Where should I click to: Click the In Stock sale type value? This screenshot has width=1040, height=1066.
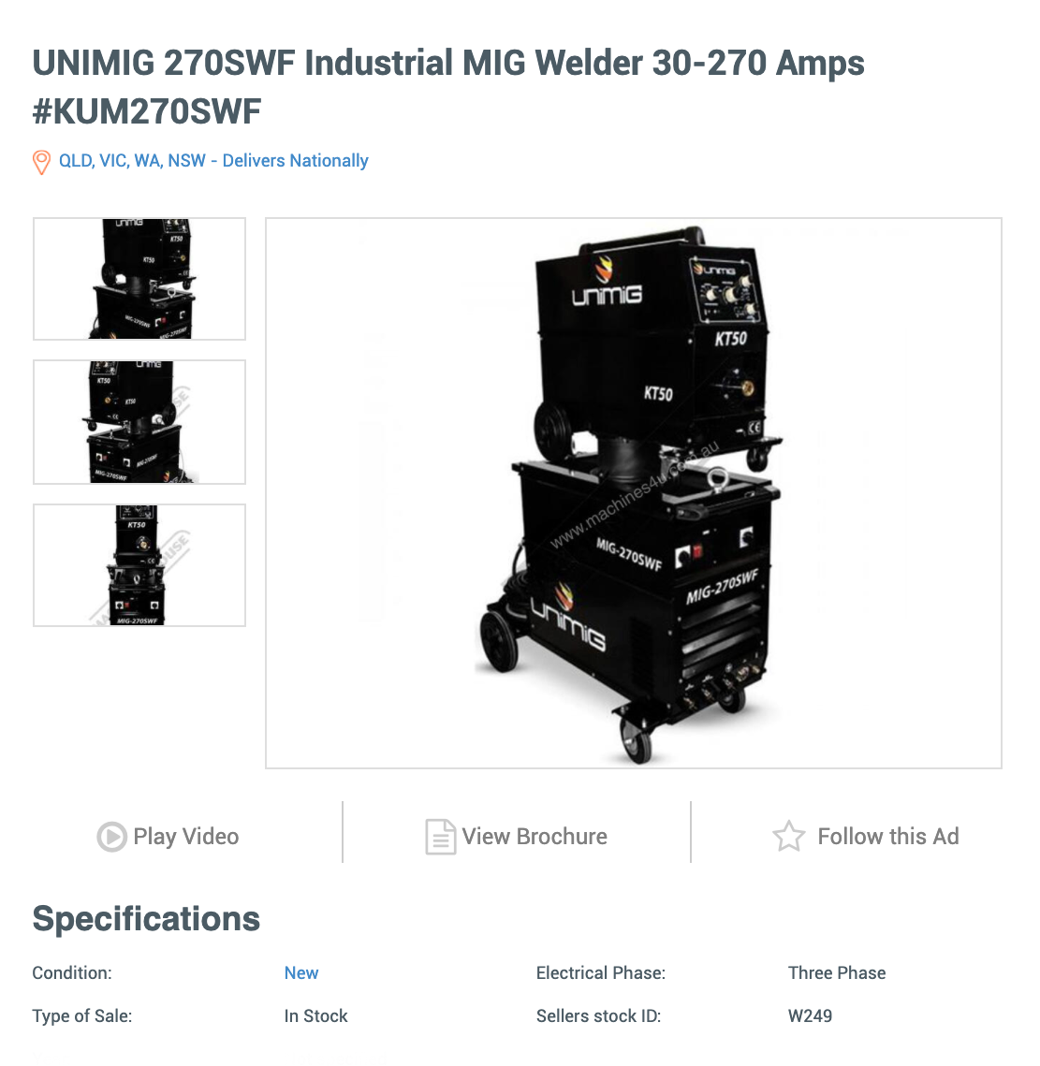pos(315,1016)
